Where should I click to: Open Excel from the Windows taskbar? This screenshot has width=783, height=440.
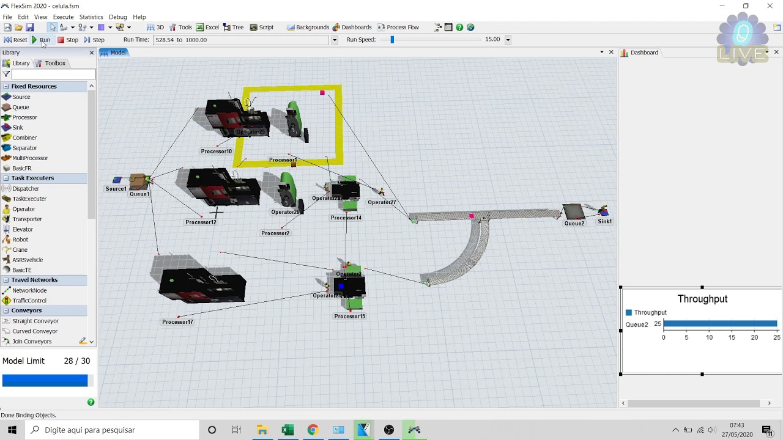[x=287, y=430]
